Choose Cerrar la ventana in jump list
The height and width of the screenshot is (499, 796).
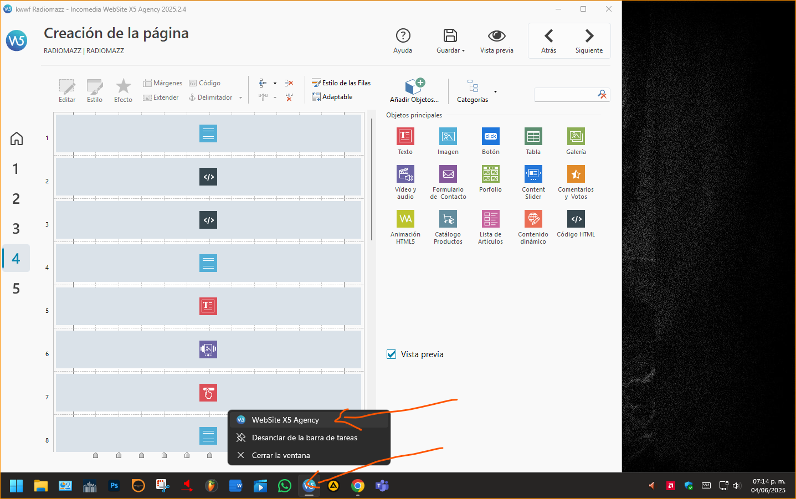309,455
